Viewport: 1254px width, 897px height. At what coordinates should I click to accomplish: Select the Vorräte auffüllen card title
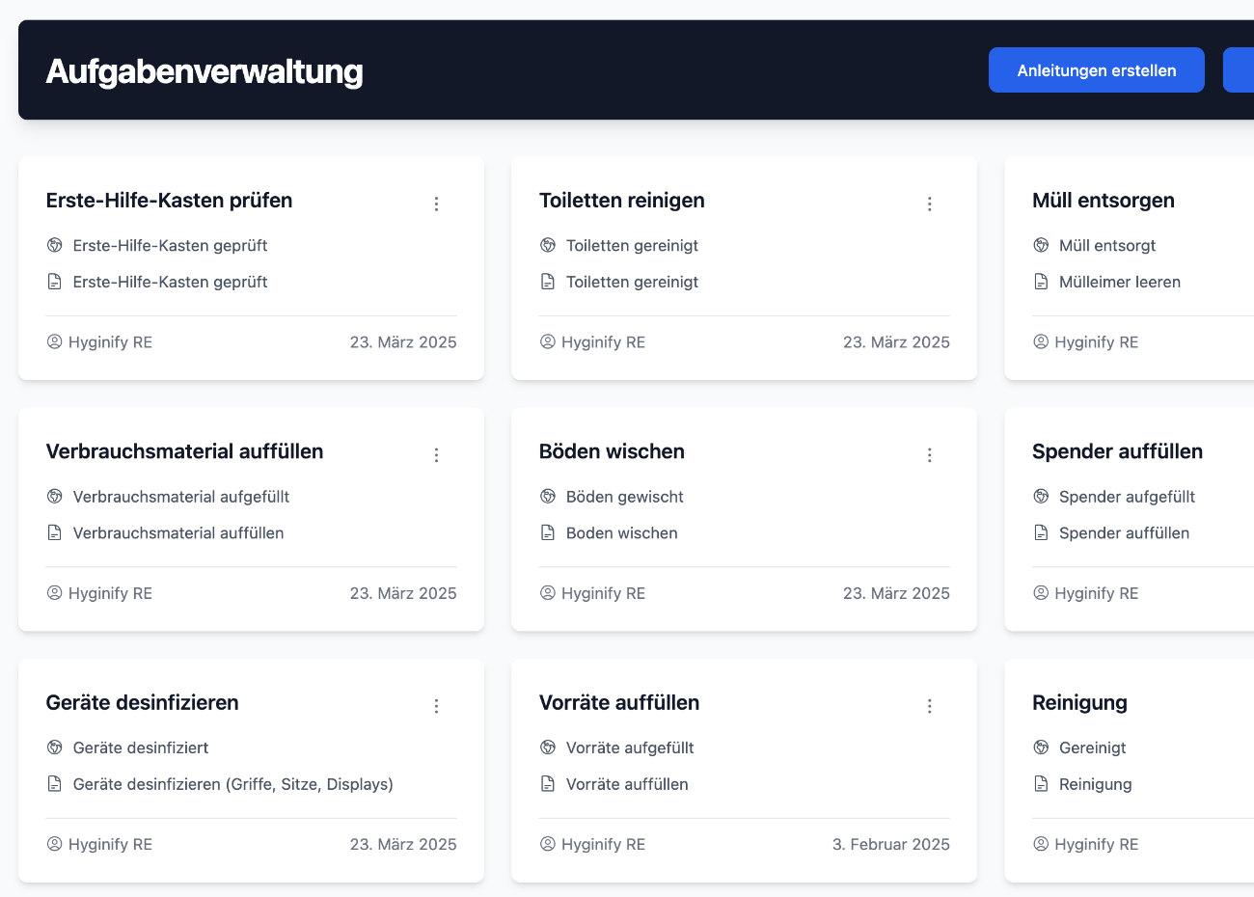click(619, 702)
